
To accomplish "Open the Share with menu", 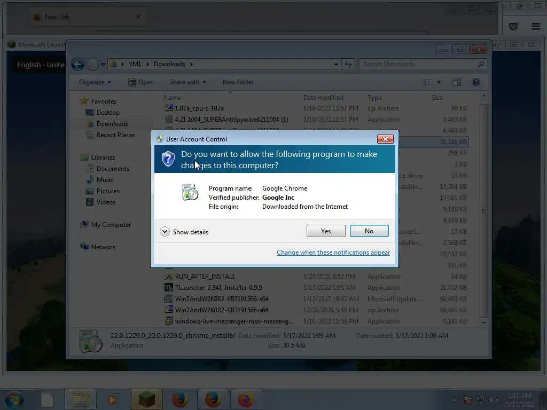I will tap(187, 82).
